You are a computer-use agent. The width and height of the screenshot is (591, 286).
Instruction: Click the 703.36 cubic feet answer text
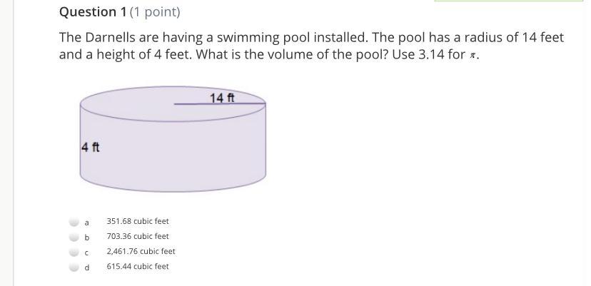tap(138, 236)
